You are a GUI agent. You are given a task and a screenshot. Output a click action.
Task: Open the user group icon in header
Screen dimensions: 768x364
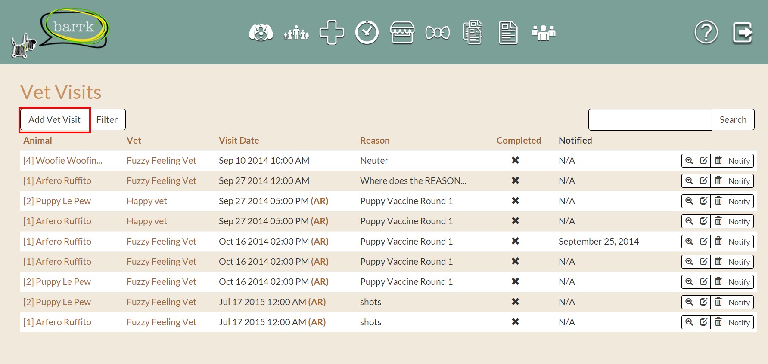point(544,32)
